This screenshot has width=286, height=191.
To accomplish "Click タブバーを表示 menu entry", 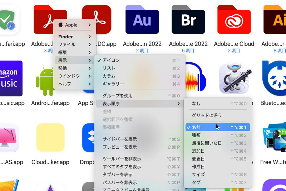I will coord(140,175).
